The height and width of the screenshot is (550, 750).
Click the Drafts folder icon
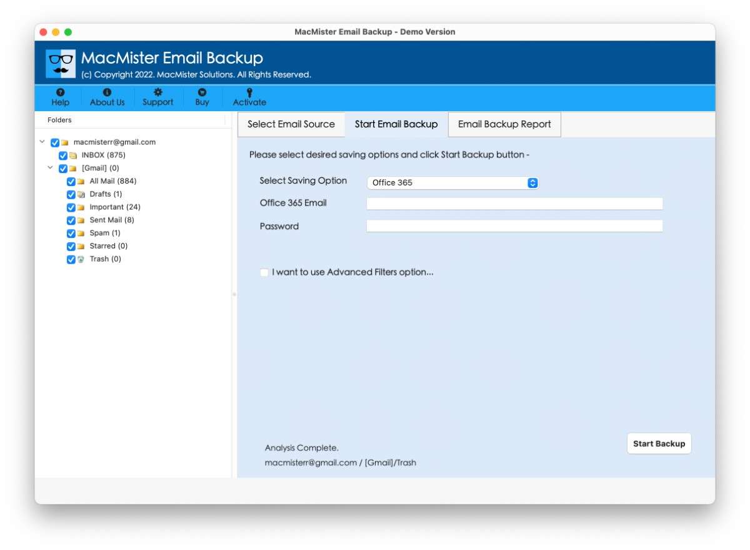pos(81,195)
